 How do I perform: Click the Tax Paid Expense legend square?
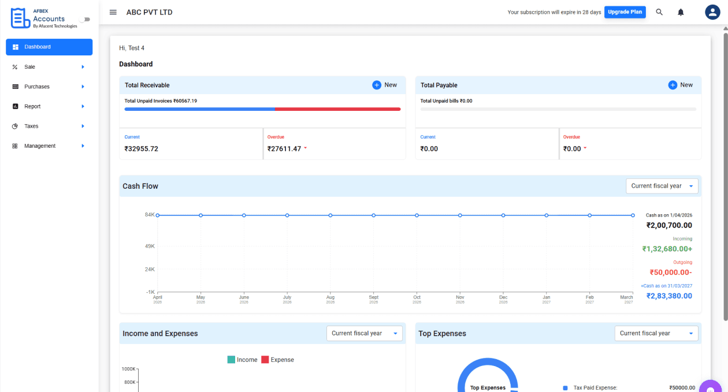point(565,388)
